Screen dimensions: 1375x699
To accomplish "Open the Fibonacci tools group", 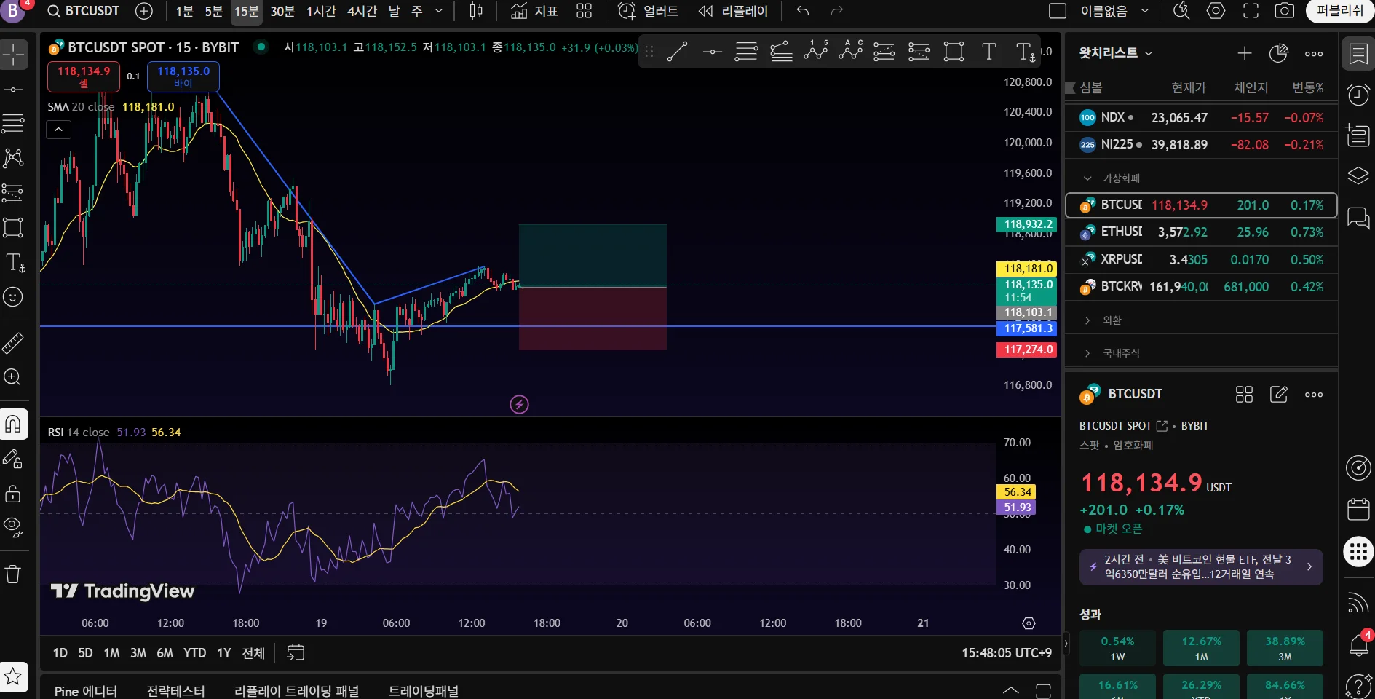I will pyautogui.click(x=14, y=124).
